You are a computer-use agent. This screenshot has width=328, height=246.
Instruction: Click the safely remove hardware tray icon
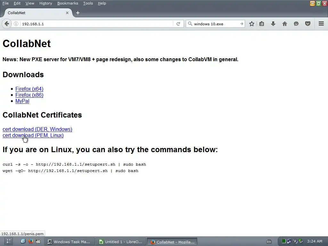[301, 241]
